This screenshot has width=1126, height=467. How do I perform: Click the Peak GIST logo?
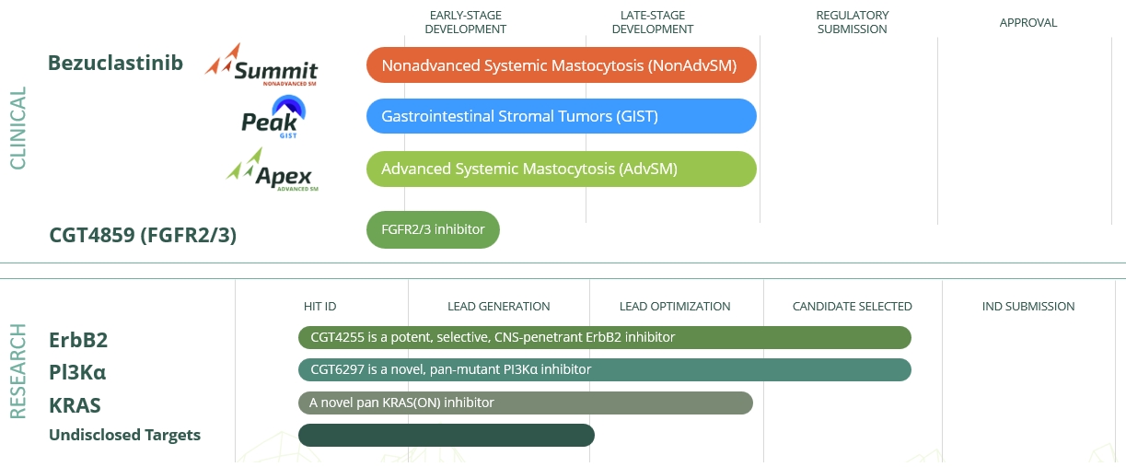(273, 118)
